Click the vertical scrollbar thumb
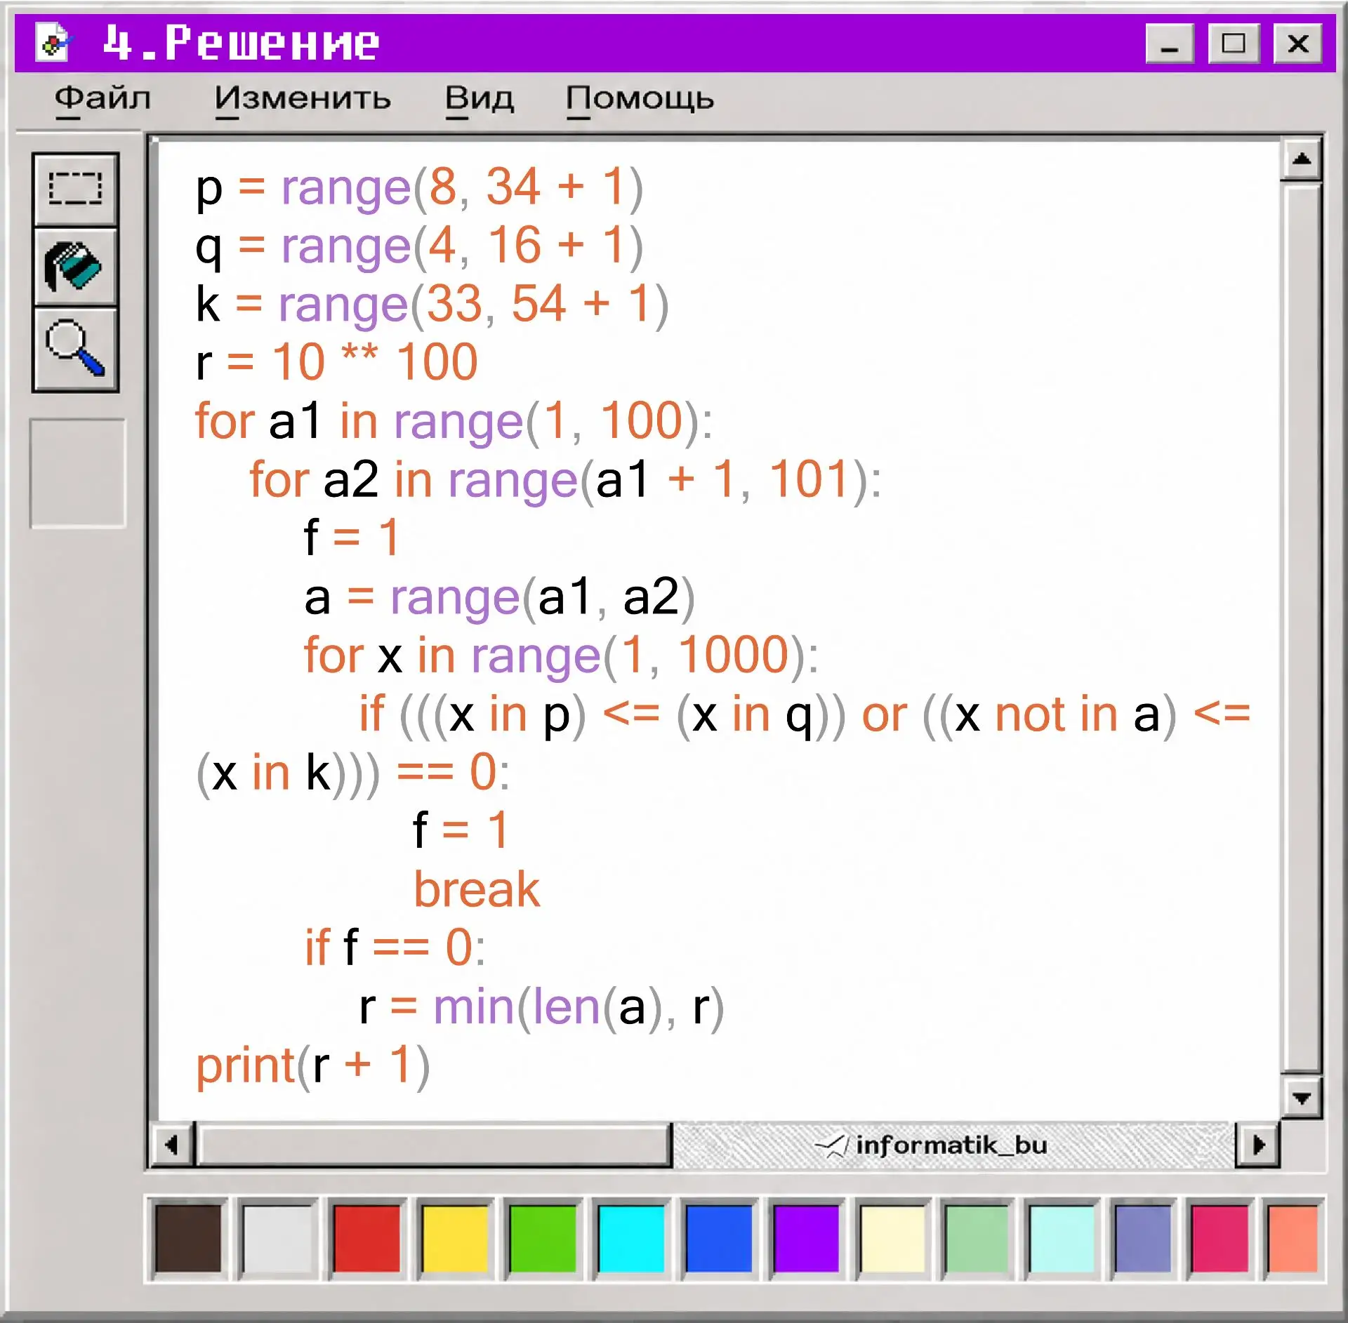This screenshot has height=1323, width=1348. click(x=1302, y=627)
